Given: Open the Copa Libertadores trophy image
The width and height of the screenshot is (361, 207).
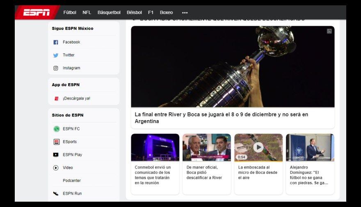Looking at the screenshot, I should [x=233, y=66].
